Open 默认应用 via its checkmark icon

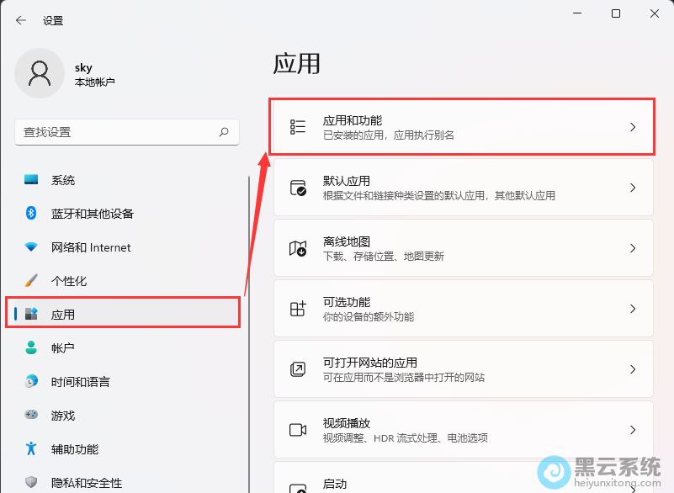(296, 187)
